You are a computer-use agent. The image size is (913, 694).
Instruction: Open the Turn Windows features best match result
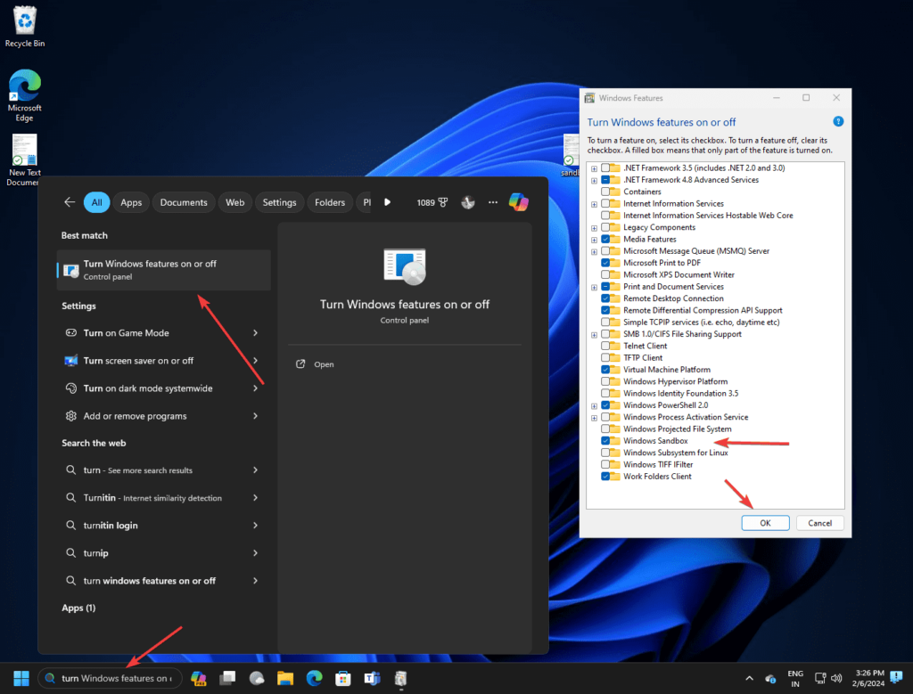[x=164, y=270]
